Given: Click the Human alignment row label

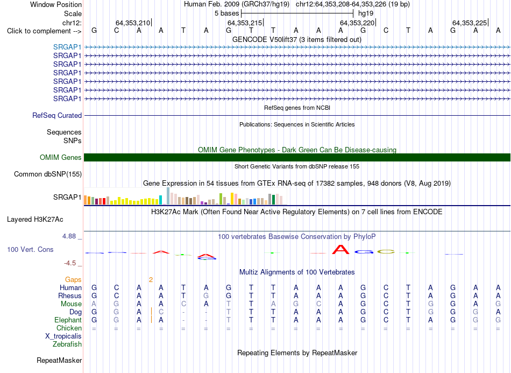Looking at the screenshot, I should [x=70, y=287].
